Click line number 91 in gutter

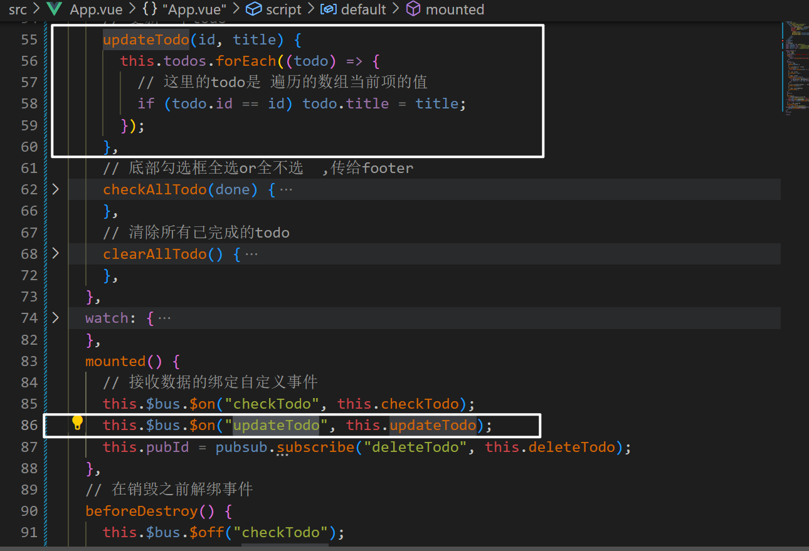tap(29, 532)
